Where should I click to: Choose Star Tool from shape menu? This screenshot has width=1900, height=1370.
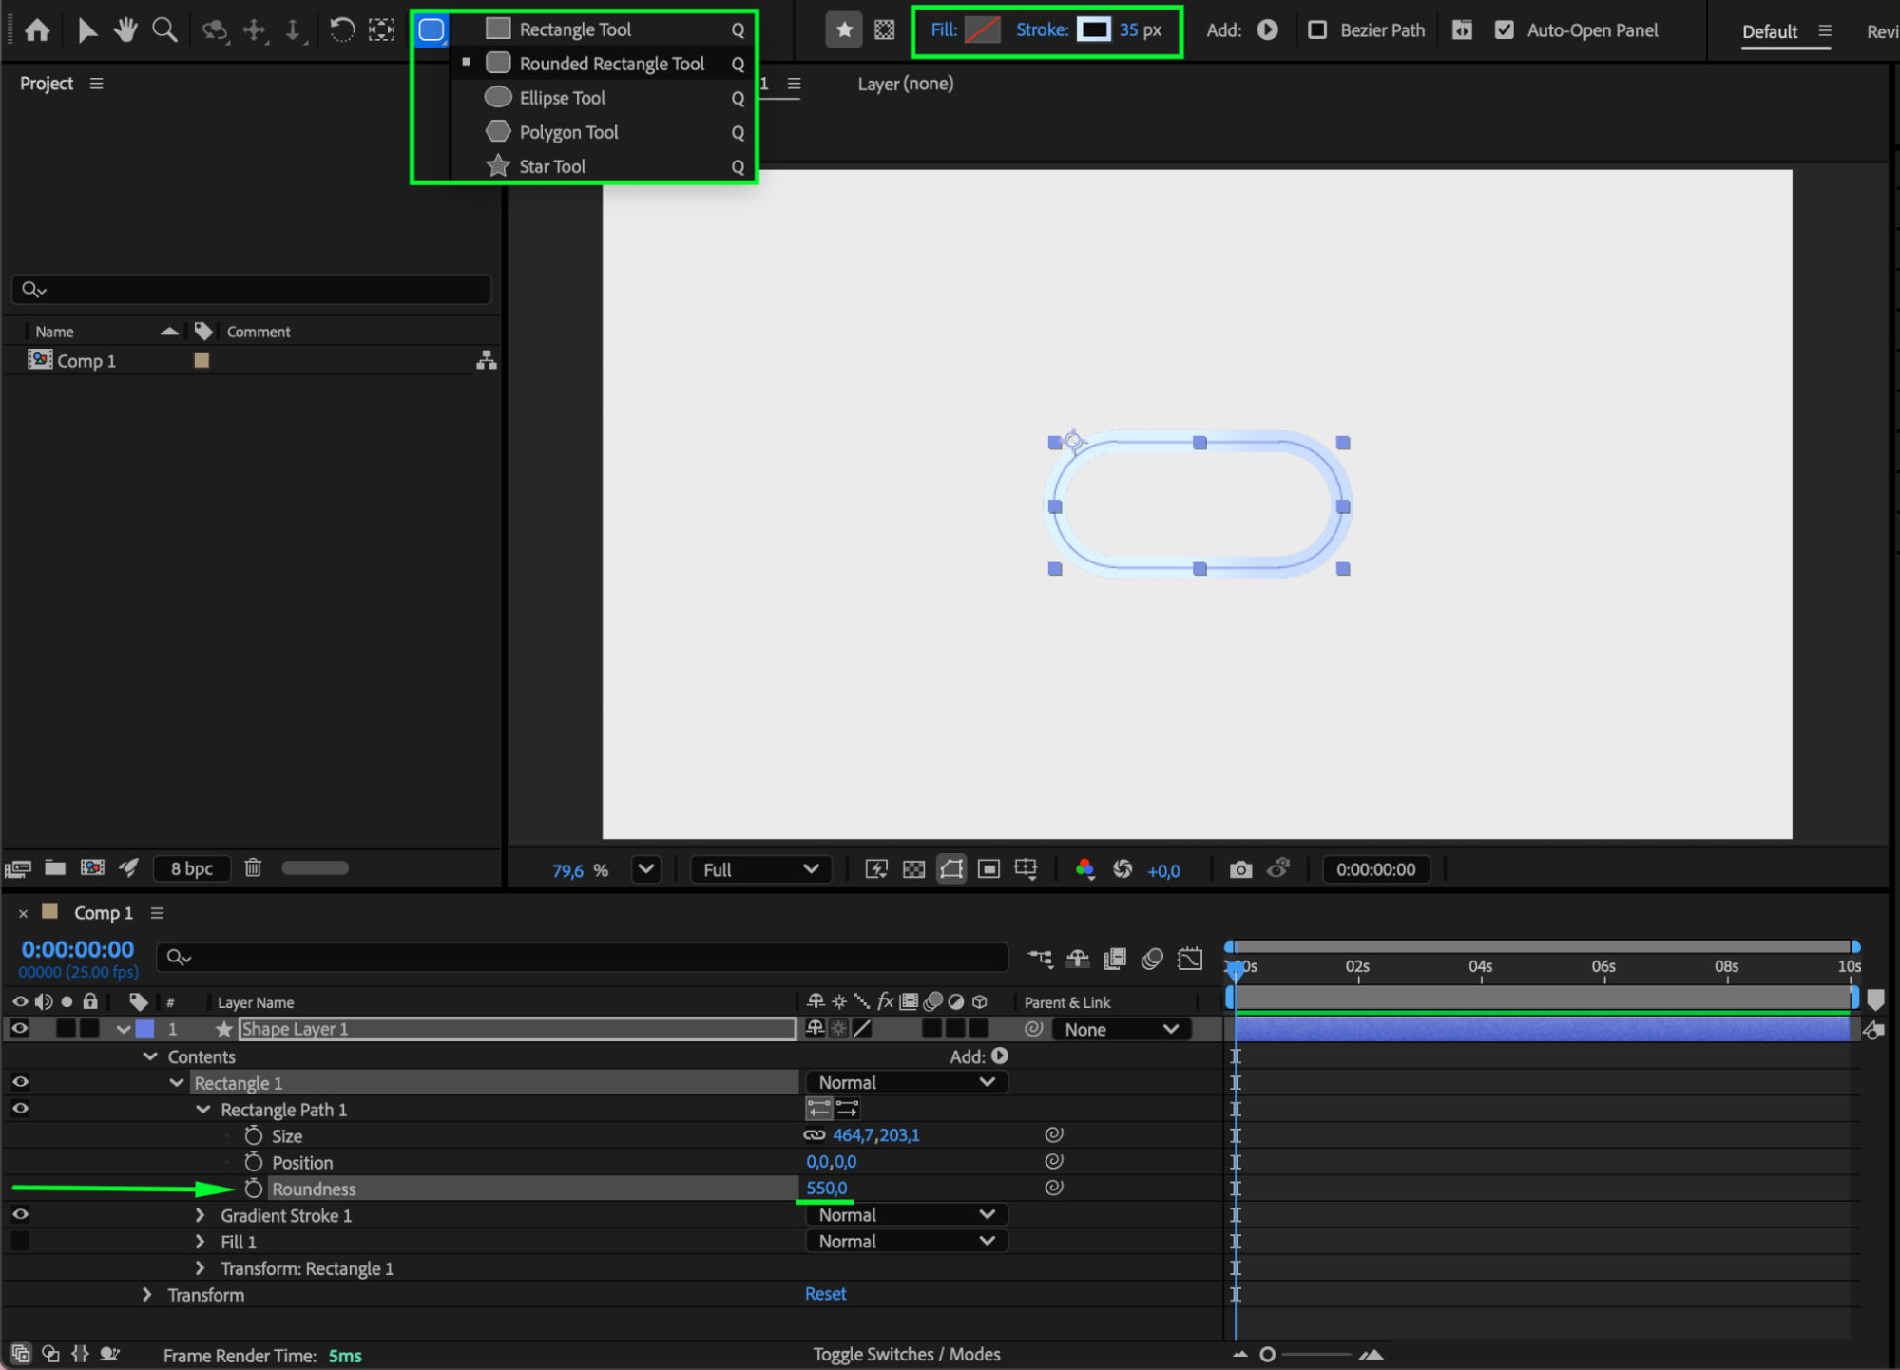(x=551, y=166)
